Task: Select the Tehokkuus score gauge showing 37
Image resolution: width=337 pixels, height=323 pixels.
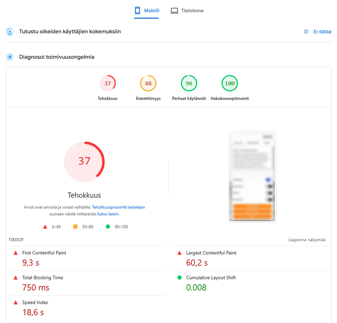Action: (108, 83)
